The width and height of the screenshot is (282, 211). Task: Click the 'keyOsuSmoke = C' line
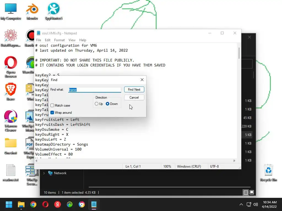tap(52, 130)
